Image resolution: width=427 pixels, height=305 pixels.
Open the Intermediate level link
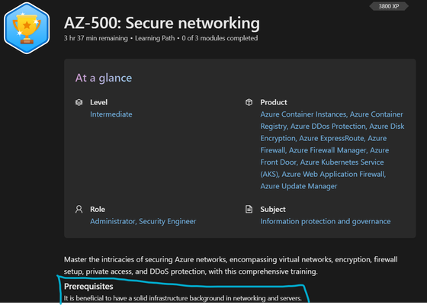111,114
